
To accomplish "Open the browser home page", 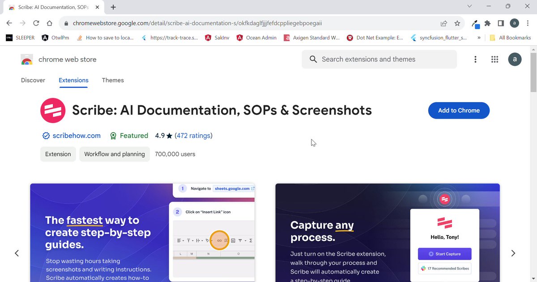I will click(x=50, y=23).
